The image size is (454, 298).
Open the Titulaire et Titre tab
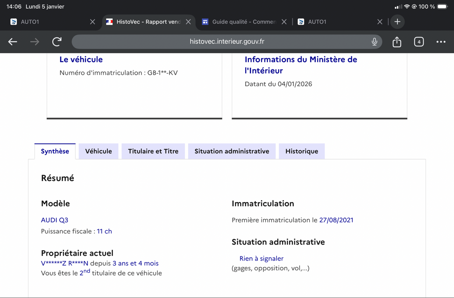[x=153, y=151]
